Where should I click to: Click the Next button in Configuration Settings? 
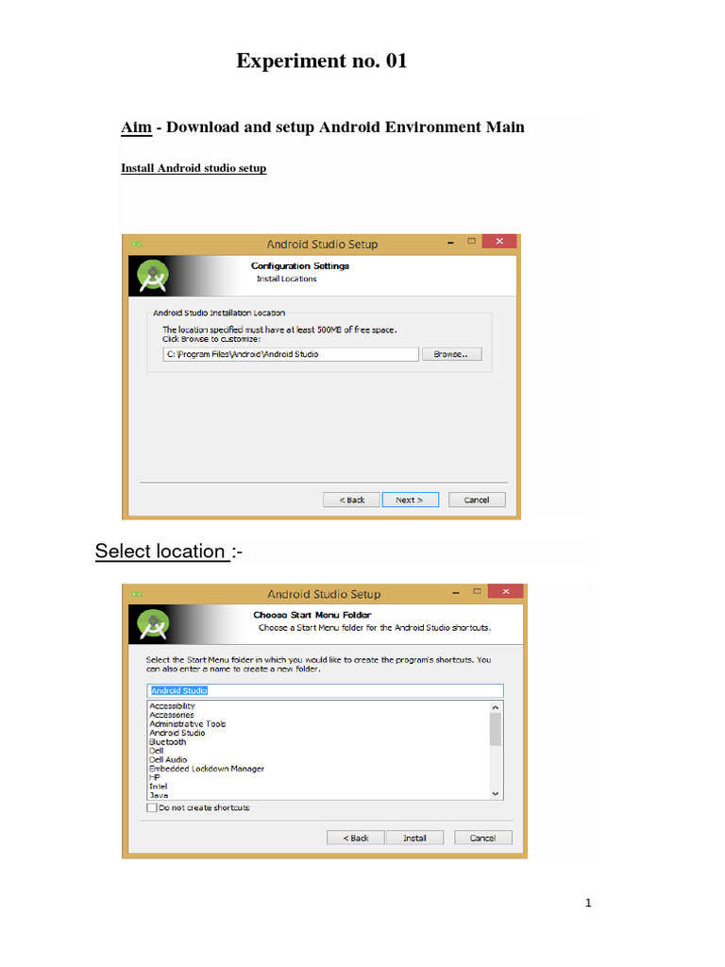[x=410, y=500]
